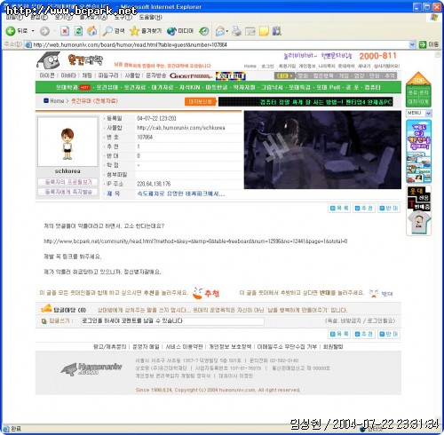
Task: Click the GhostFriends banner logo
Action: (x=191, y=75)
